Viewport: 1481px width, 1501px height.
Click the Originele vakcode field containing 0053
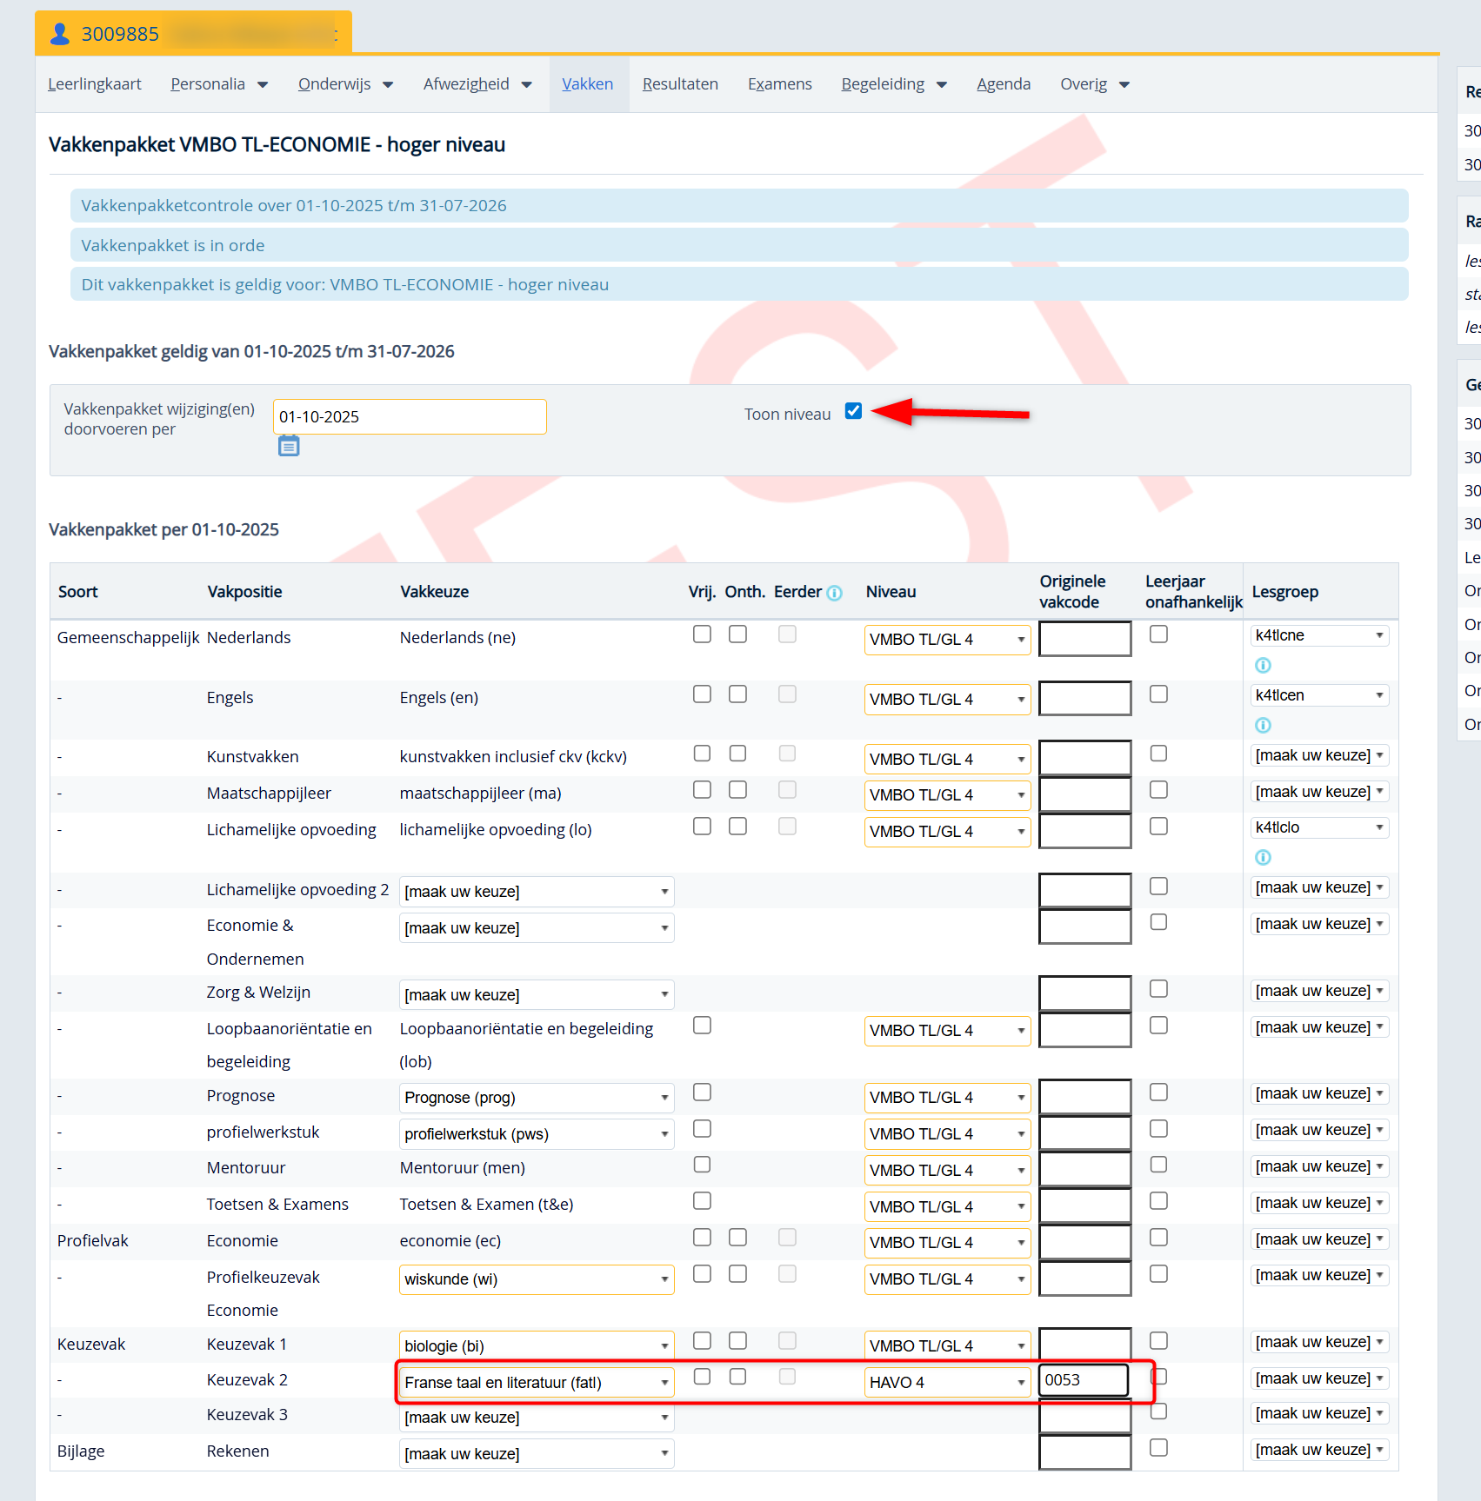(x=1084, y=1380)
